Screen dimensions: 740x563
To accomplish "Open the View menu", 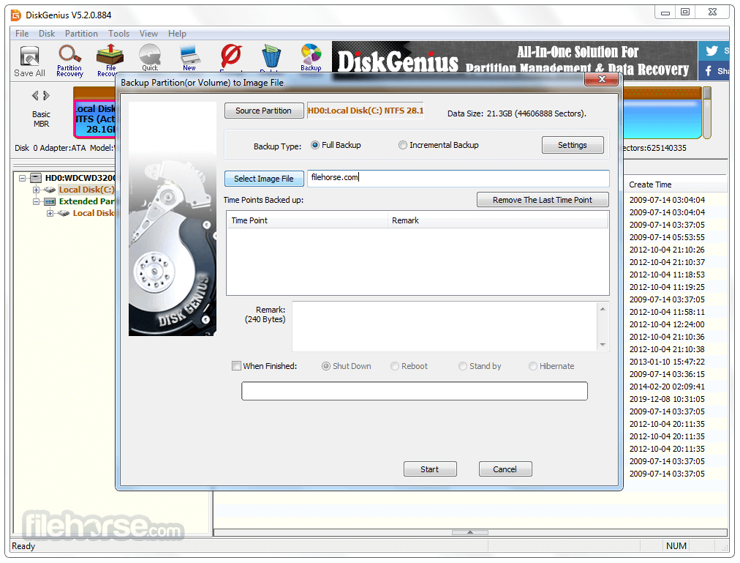I will tap(148, 34).
